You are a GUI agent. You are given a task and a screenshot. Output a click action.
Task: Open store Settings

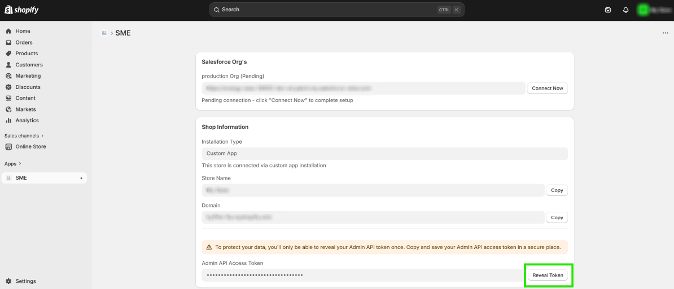25,281
